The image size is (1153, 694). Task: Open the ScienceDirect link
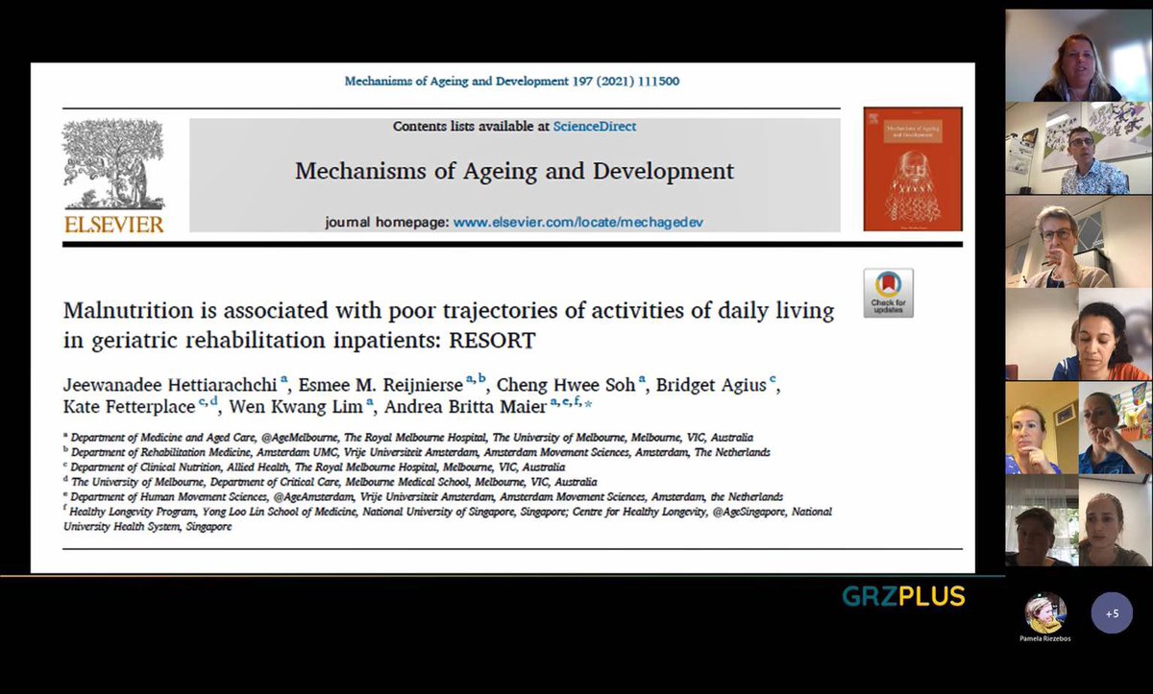(x=594, y=126)
